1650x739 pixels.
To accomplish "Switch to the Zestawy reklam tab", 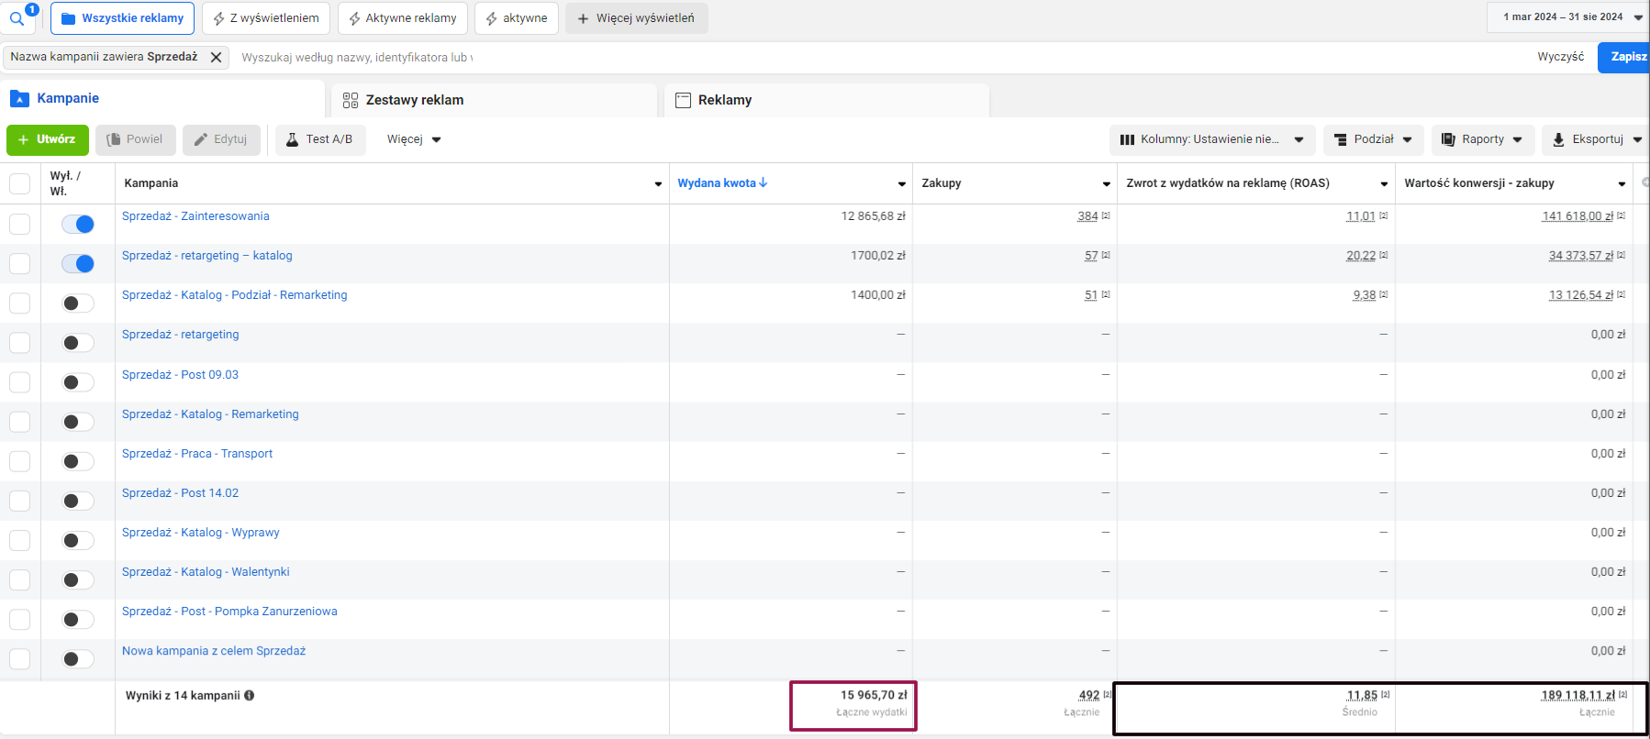I will (495, 100).
